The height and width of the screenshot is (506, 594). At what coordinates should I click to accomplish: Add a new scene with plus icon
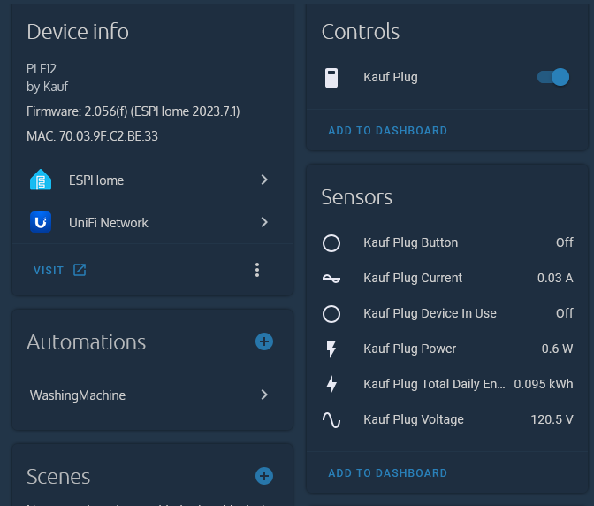pyautogui.click(x=263, y=476)
